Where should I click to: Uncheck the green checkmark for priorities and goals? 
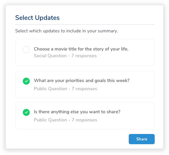tap(26, 81)
